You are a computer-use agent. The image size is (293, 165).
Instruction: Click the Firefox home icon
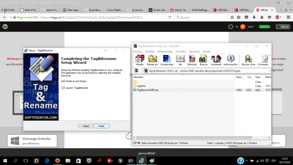tap(262, 17)
